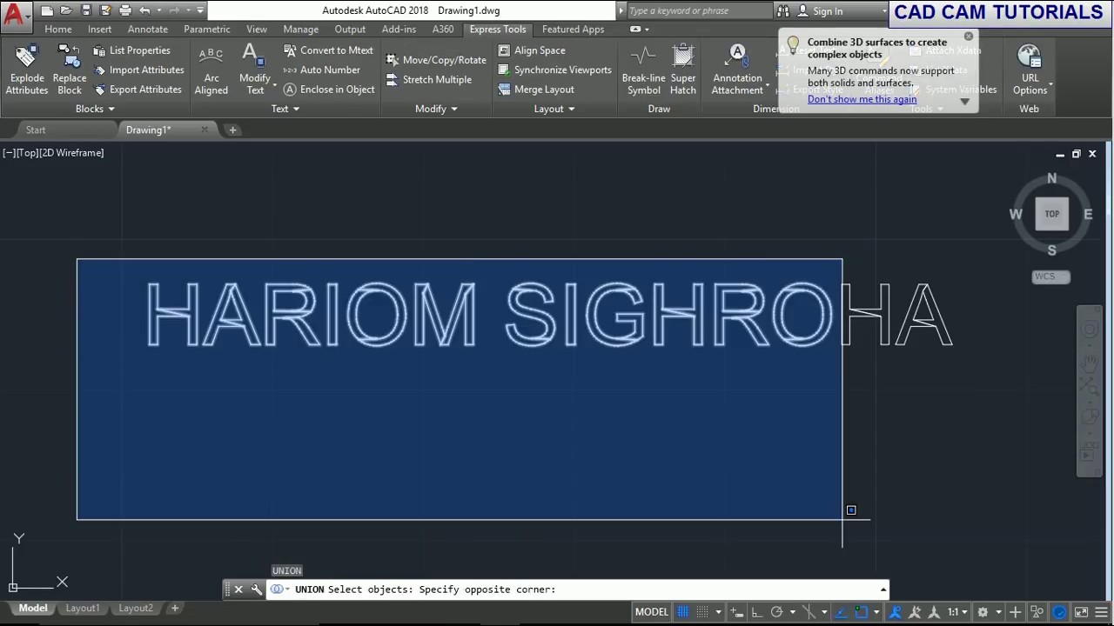1114x626 pixels.
Task: Open the URL Options tool
Action: [1030, 69]
